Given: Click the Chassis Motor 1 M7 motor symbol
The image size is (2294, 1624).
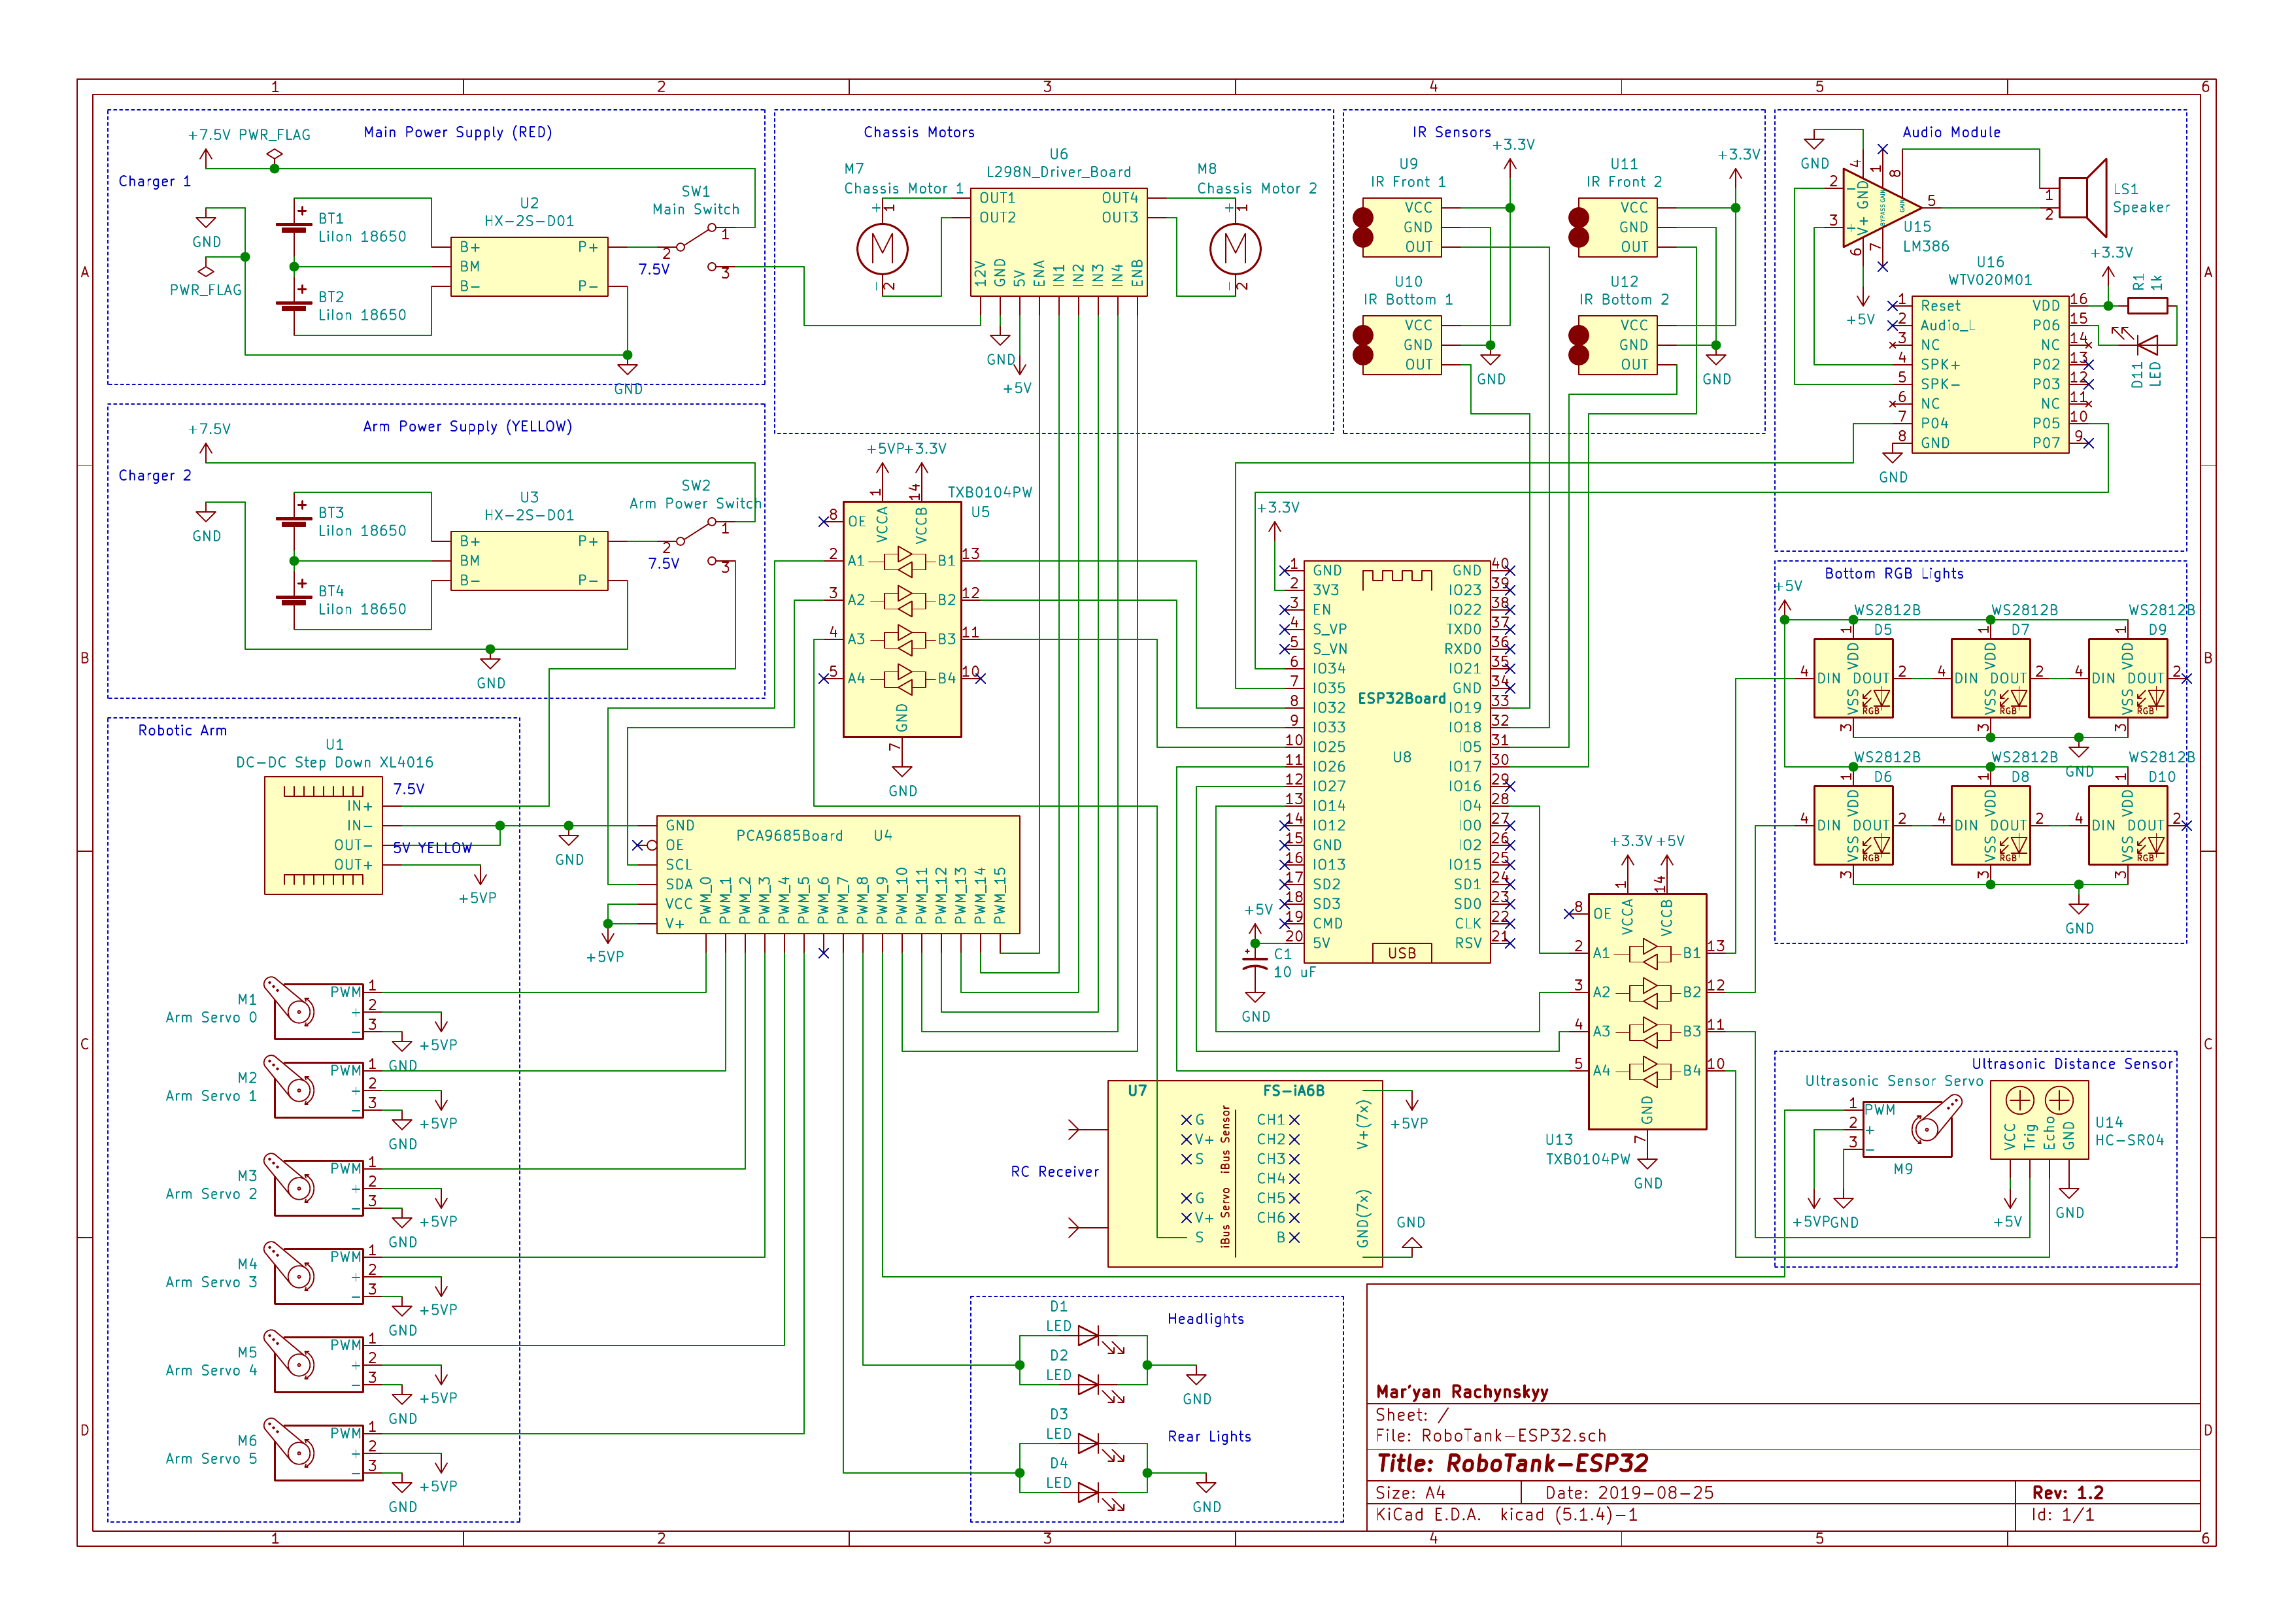Looking at the screenshot, I should pyautogui.click(x=882, y=248).
